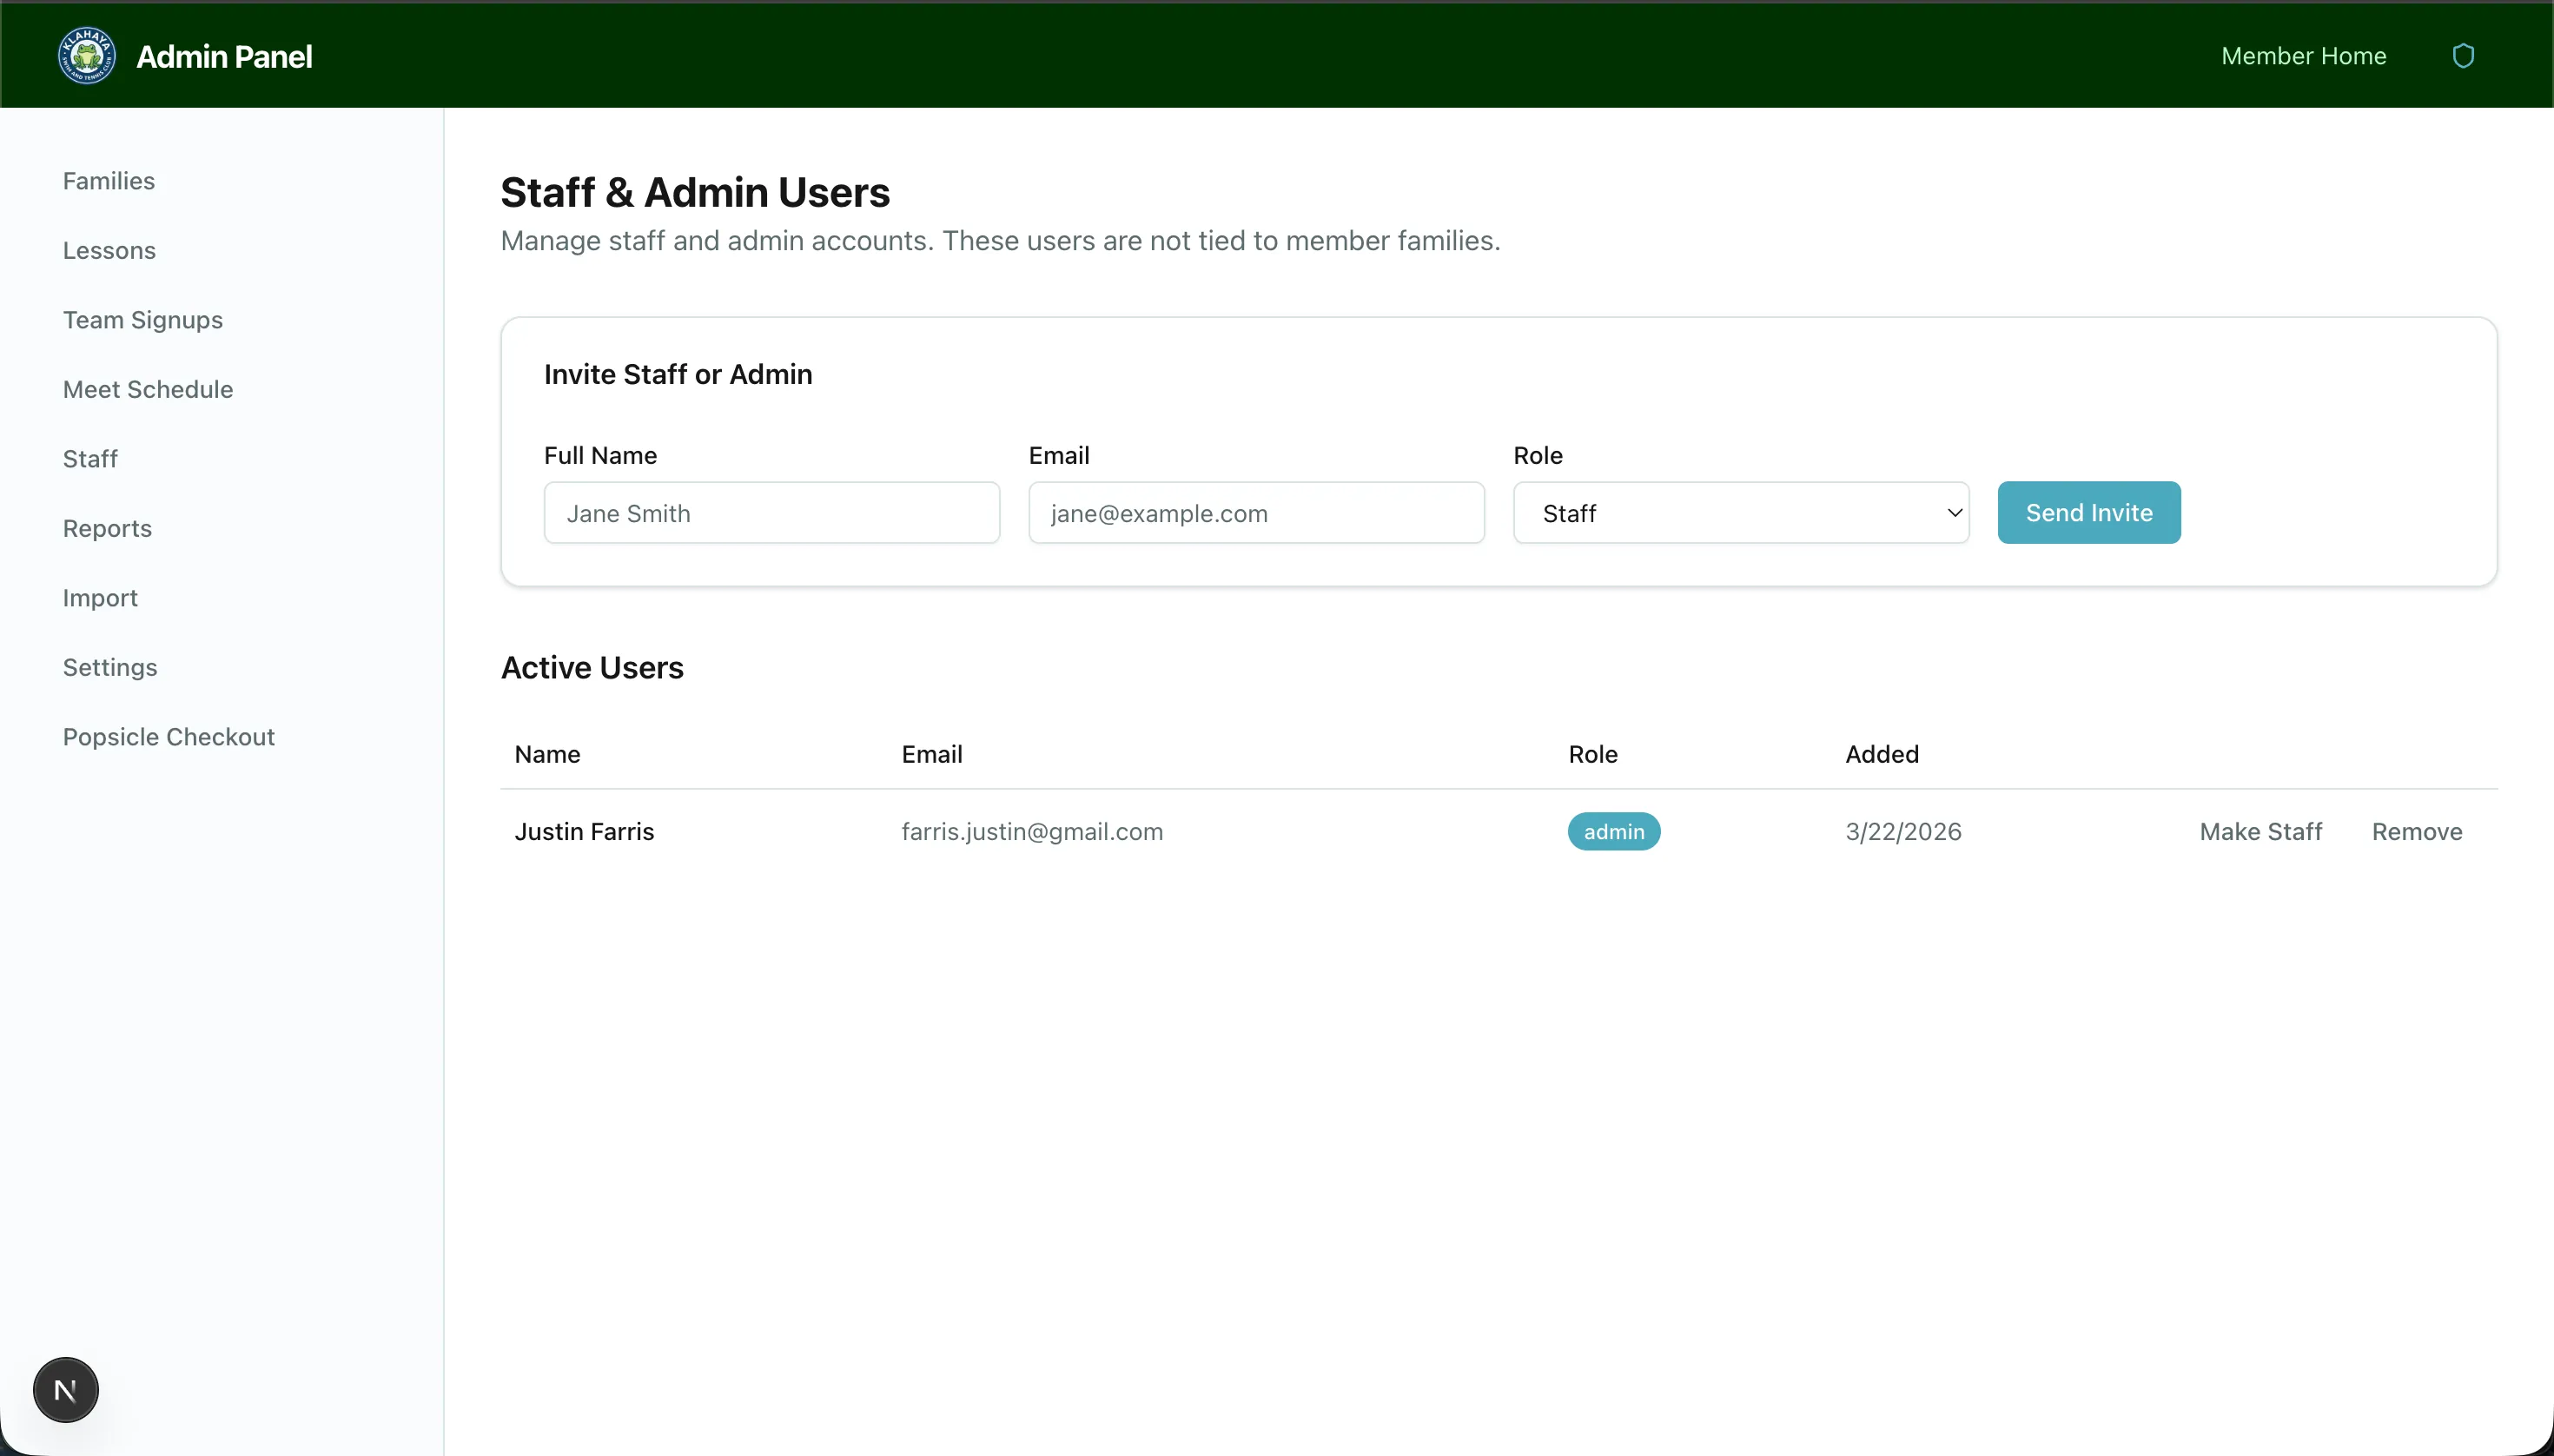View Reports from the sidebar
The image size is (2554, 1456).
click(x=107, y=528)
